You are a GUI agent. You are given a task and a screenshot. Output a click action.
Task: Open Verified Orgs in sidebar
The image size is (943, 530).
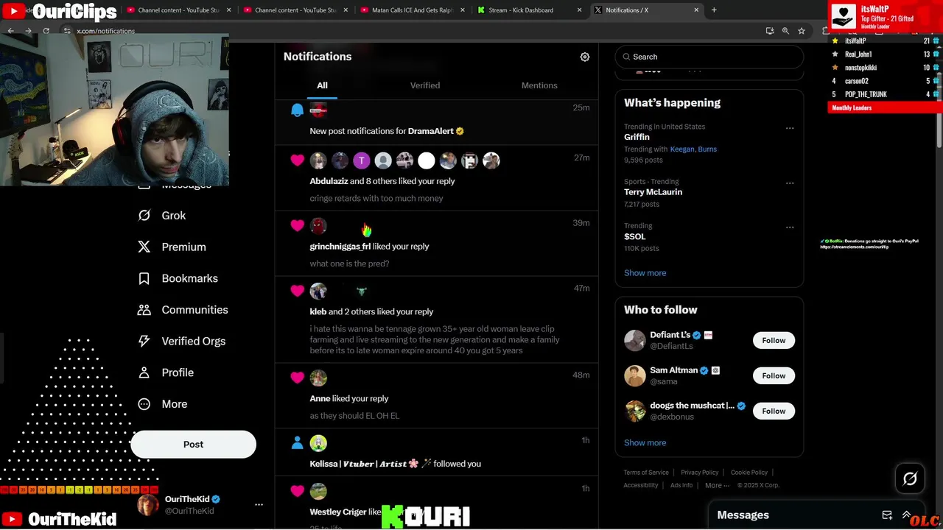tap(182, 342)
